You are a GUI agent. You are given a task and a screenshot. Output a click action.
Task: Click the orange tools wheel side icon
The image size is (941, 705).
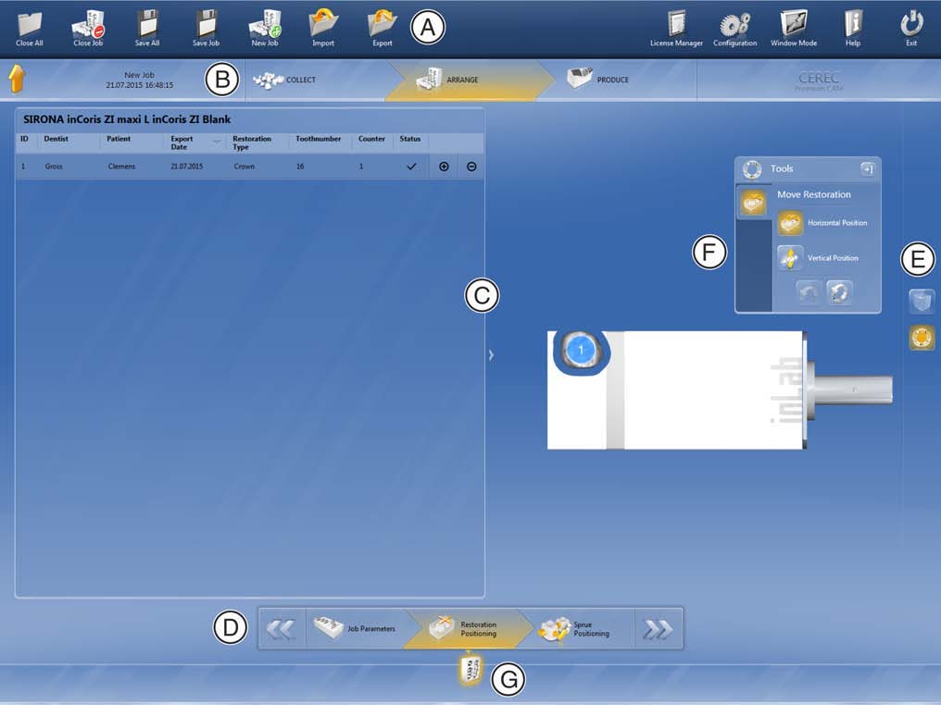922,338
